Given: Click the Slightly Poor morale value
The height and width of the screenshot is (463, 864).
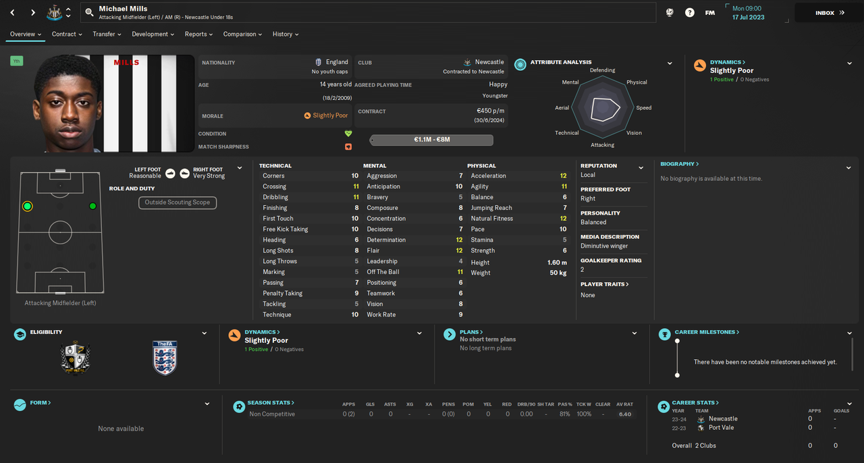Looking at the screenshot, I should click(331, 115).
